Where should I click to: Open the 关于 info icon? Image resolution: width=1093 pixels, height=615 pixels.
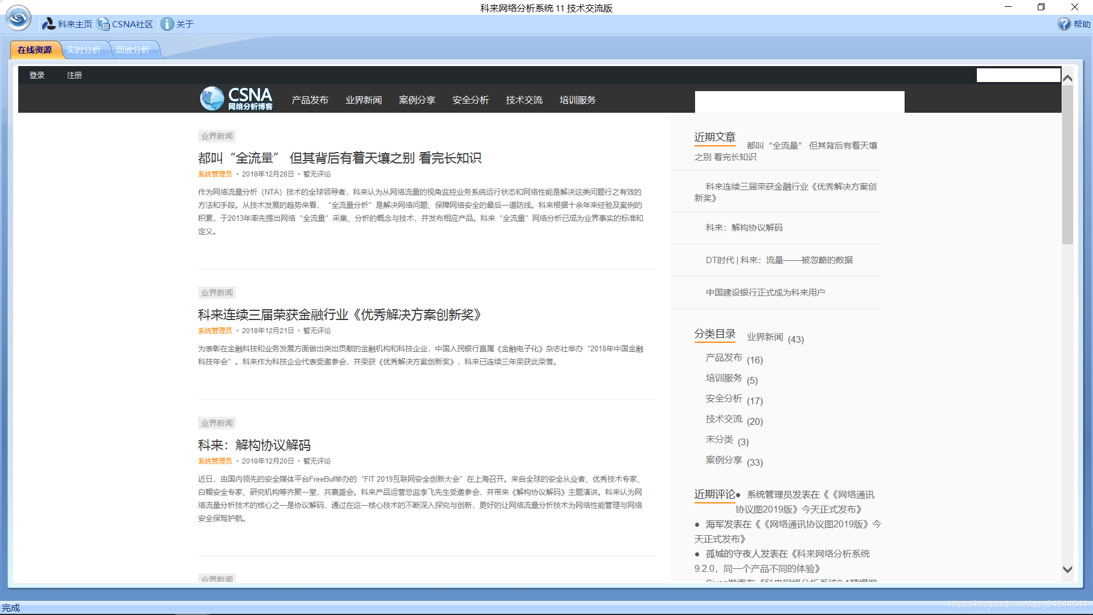[x=177, y=24]
